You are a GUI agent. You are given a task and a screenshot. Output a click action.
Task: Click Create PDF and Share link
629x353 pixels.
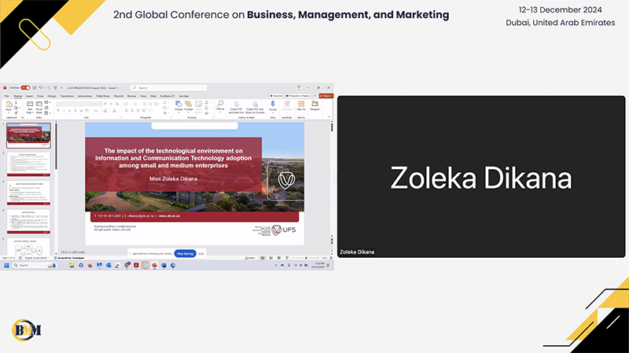pyautogui.click(x=235, y=107)
